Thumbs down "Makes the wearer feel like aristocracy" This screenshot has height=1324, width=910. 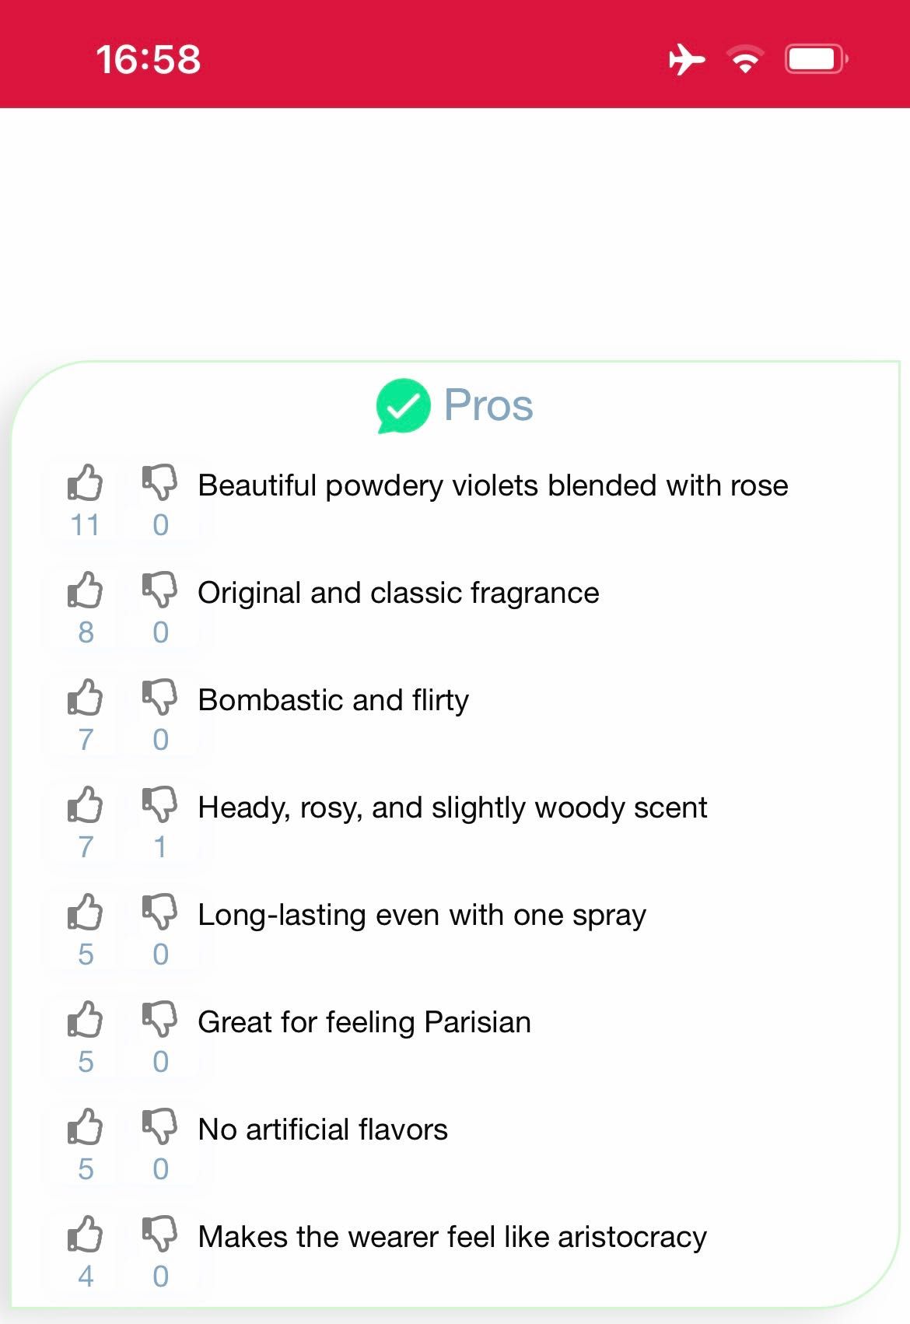[159, 1234]
